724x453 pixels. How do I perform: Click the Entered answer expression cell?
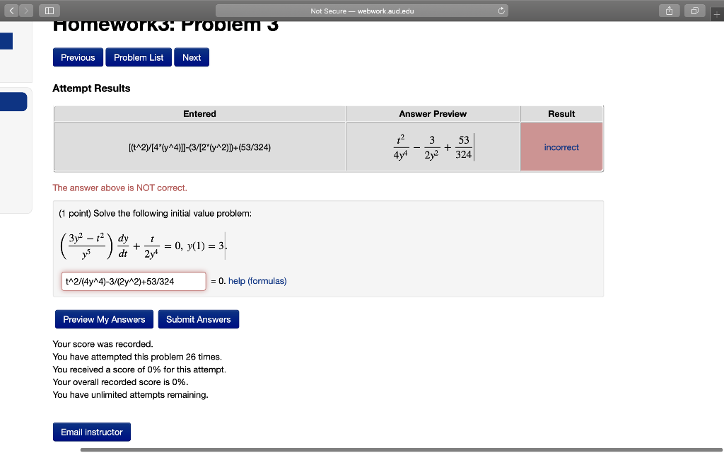[x=199, y=147]
